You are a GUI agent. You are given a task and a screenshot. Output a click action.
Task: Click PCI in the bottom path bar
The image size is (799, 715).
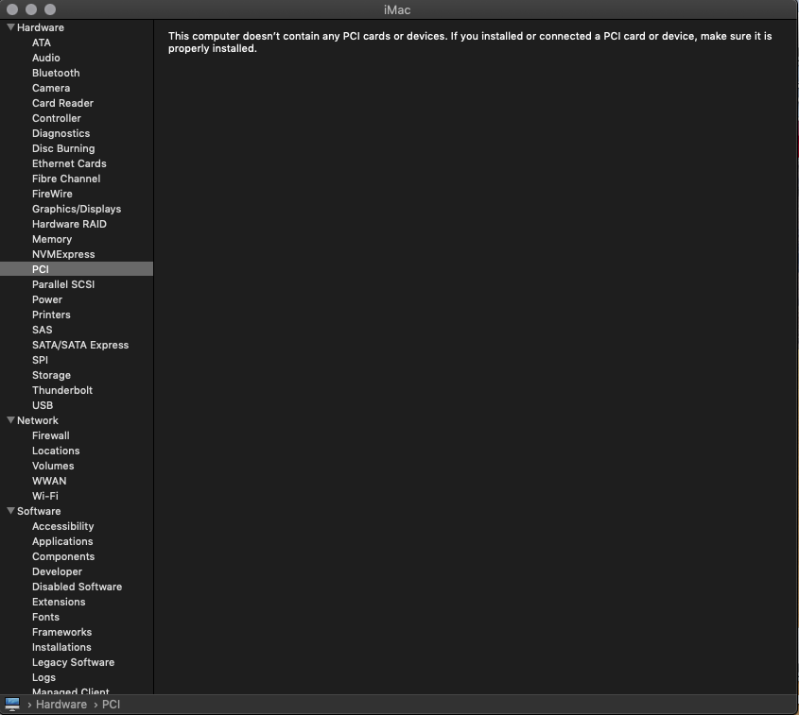(111, 705)
